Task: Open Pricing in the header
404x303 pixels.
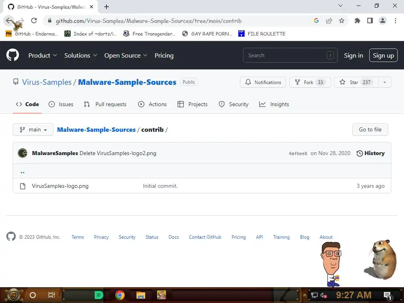Action: [164, 55]
